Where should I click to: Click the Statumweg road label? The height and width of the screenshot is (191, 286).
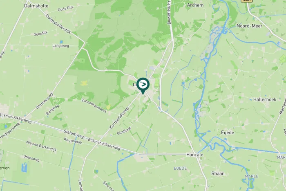(x=74, y=134)
